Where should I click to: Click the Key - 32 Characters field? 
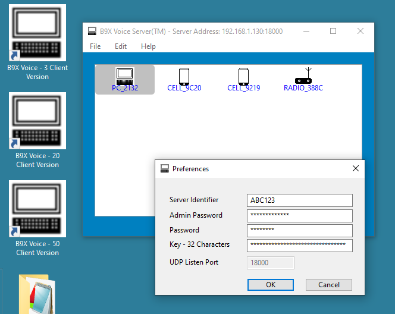[299, 245]
